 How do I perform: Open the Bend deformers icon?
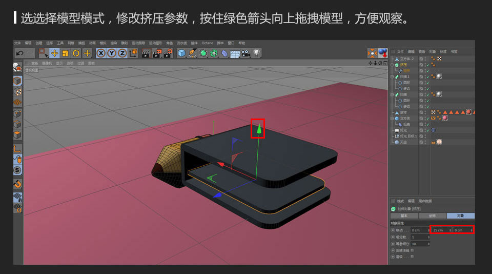(x=224, y=53)
